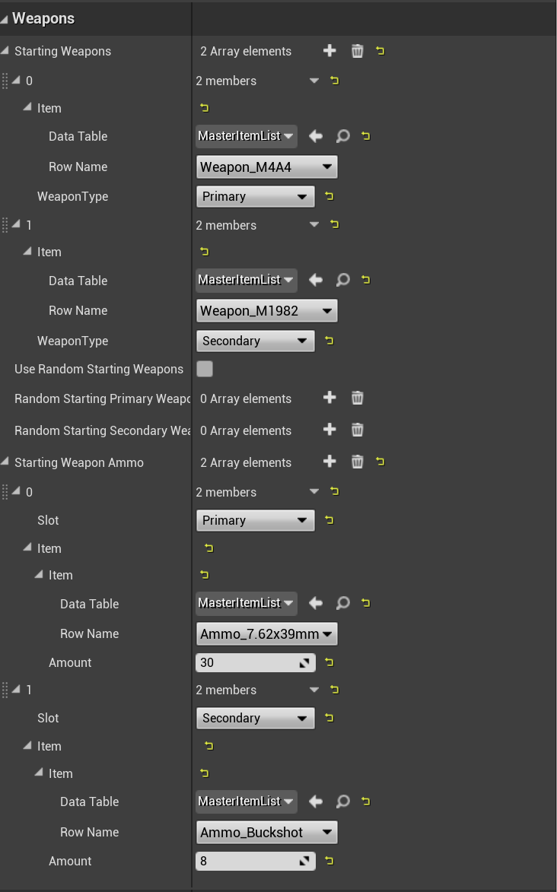Image resolution: width=557 pixels, height=892 pixels.
Task: Reset Starting Weapons array to default
Action: (380, 51)
